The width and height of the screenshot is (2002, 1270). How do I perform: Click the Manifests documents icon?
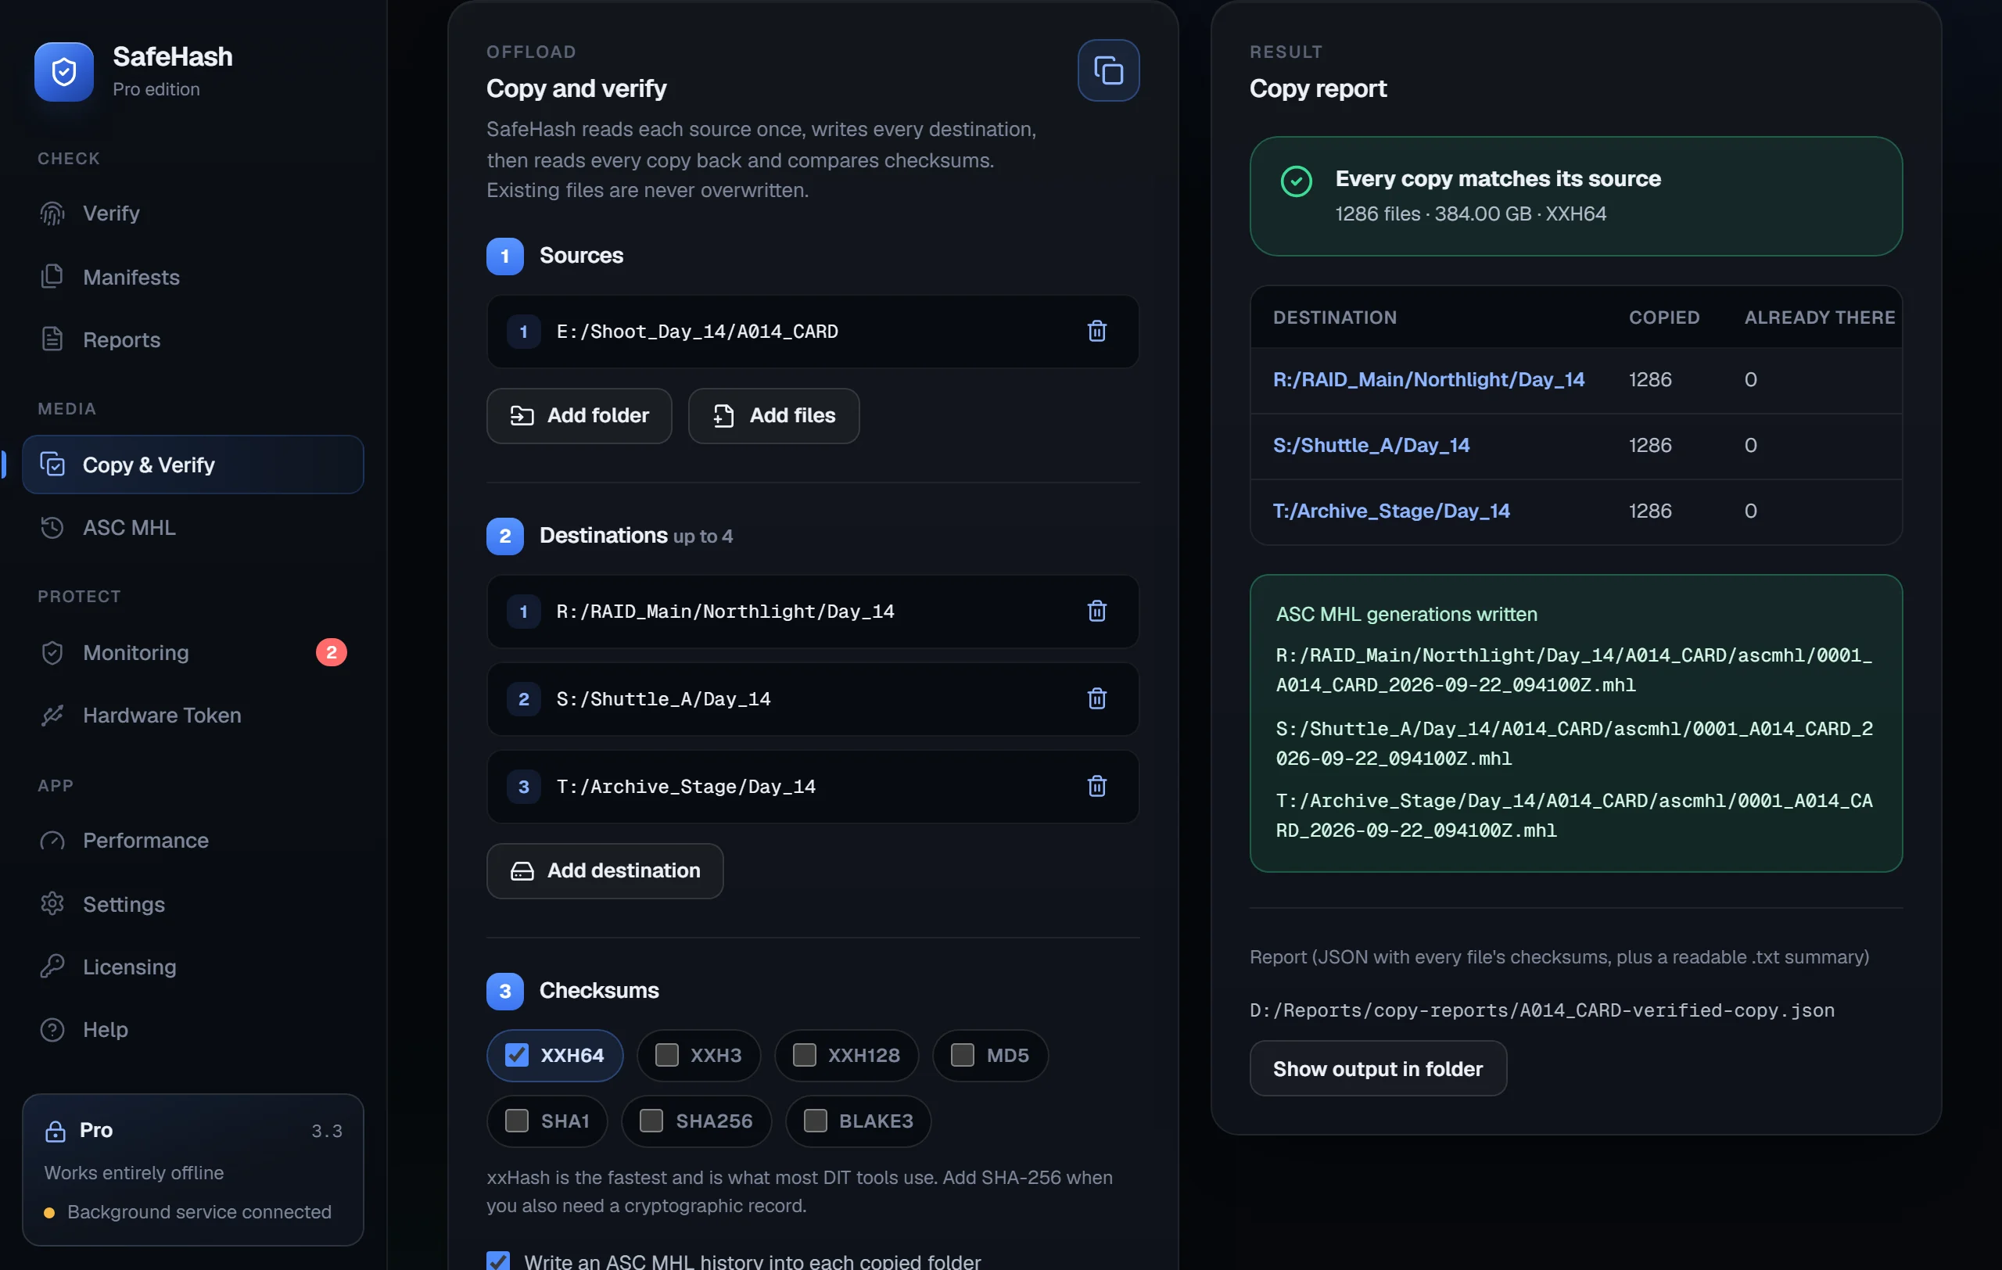[52, 277]
